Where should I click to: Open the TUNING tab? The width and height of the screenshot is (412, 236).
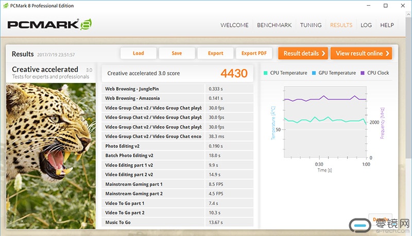pos(311,25)
